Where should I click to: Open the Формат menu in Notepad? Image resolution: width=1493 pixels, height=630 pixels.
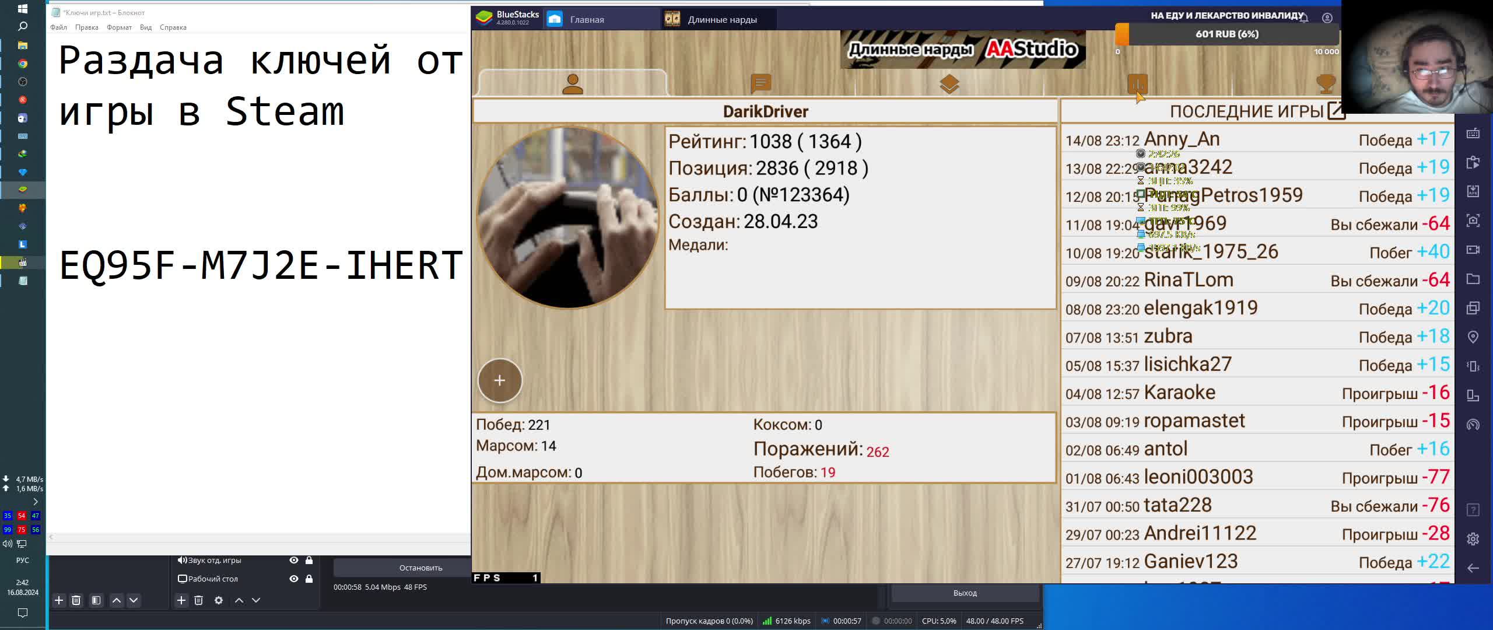pyautogui.click(x=119, y=27)
